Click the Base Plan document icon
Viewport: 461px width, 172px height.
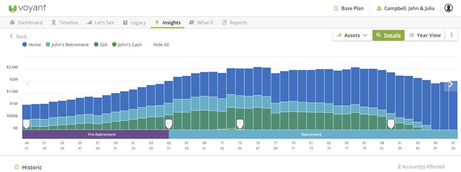(x=336, y=8)
